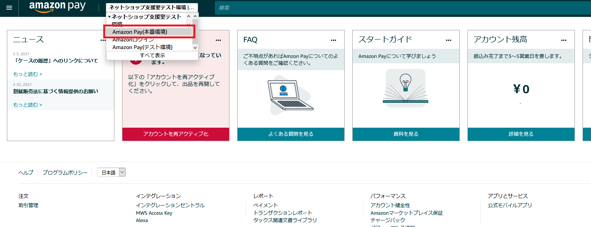Collapse the ネットショップ支援室テスト環境 group
This screenshot has height=227, width=591.
click(x=109, y=17)
